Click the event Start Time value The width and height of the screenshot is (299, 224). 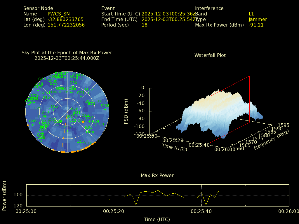(168, 14)
